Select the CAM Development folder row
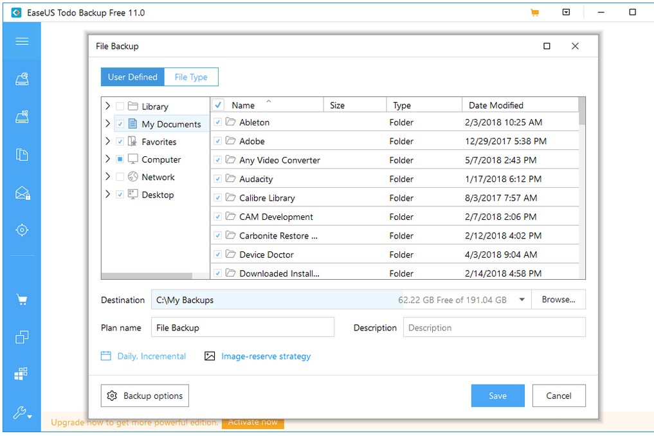 395,217
